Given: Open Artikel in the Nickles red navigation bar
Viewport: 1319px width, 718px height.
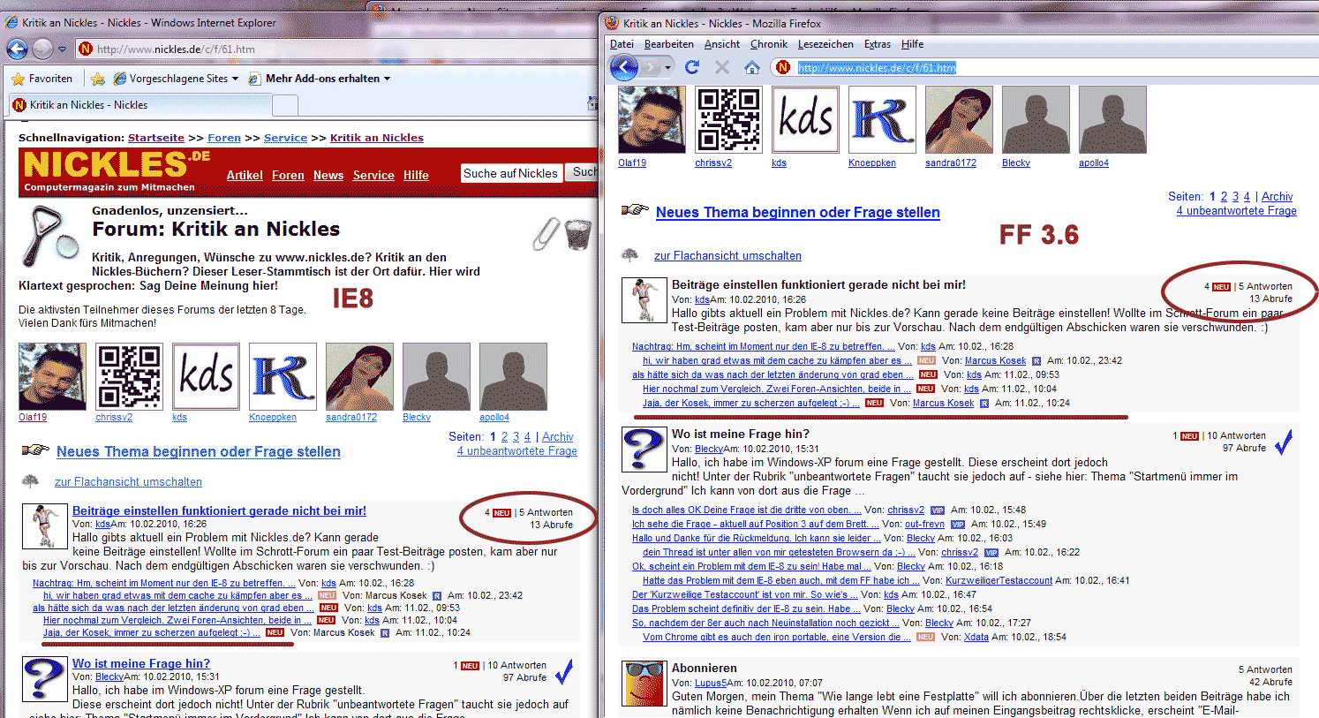Looking at the screenshot, I should [x=245, y=176].
